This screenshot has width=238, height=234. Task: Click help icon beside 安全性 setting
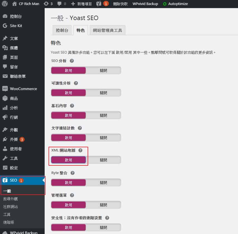(107, 218)
